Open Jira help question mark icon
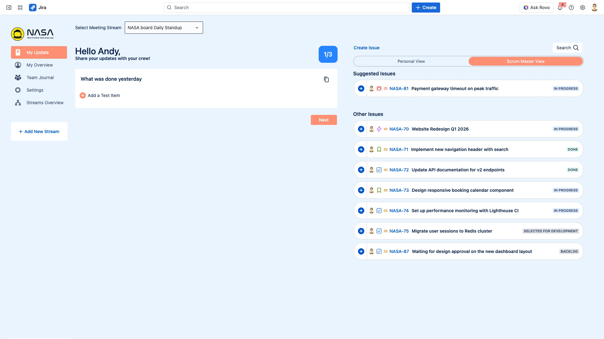The height and width of the screenshot is (339, 604). tap(571, 8)
